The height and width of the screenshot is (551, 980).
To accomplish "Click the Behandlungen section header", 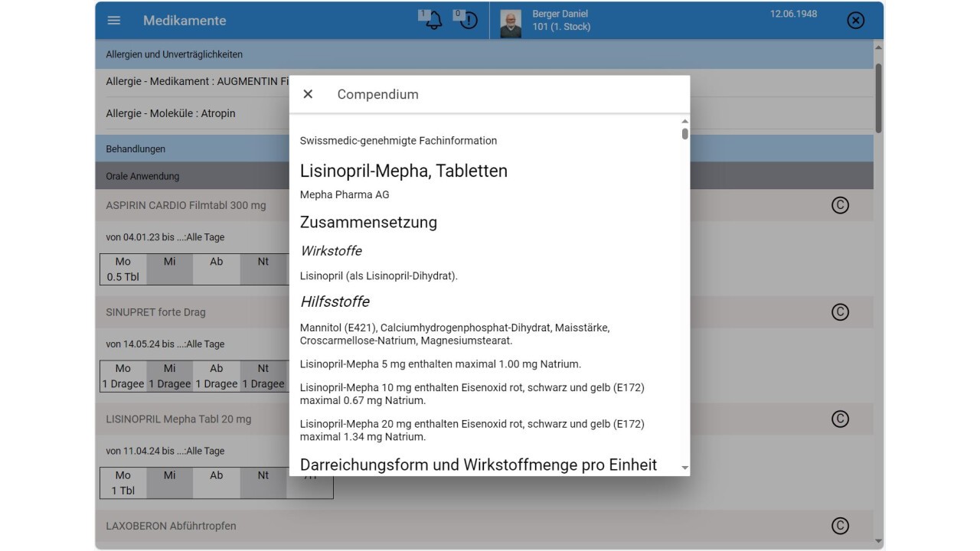I will [x=484, y=148].
